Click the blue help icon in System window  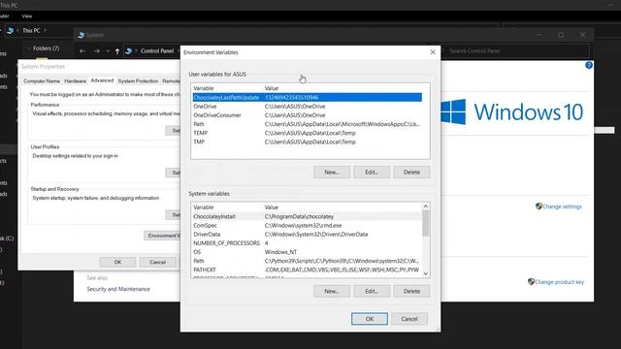coord(589,65)
